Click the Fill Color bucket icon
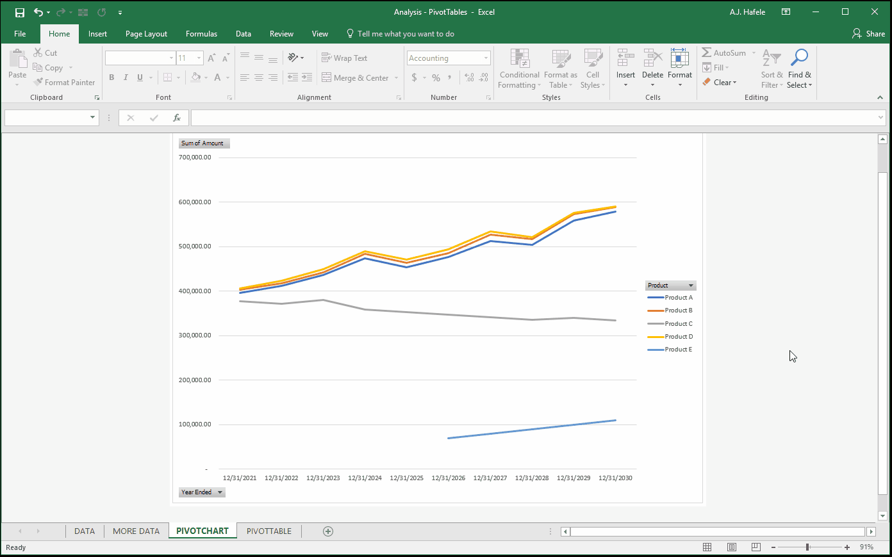This screenshot has height=557, width=892. click(196, 77)
